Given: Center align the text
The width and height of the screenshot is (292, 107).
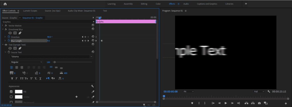Looking at the screenshot, I should click(x=17, y=67).
